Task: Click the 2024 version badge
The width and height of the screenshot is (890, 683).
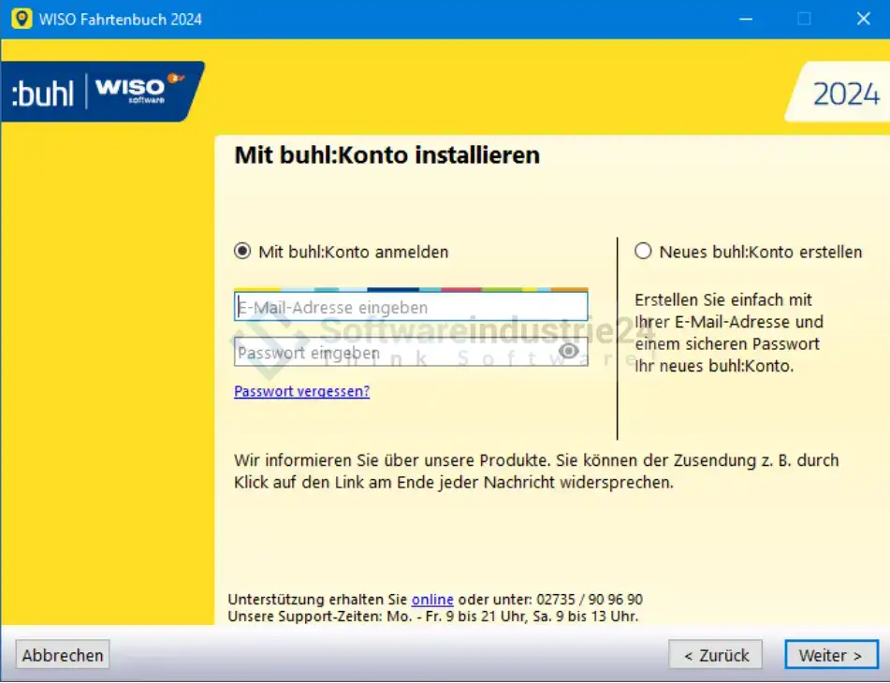Action: 845,94
